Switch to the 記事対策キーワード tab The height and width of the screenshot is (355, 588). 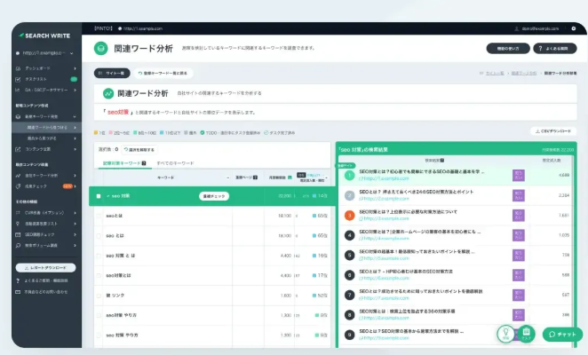tap(124, 163)
